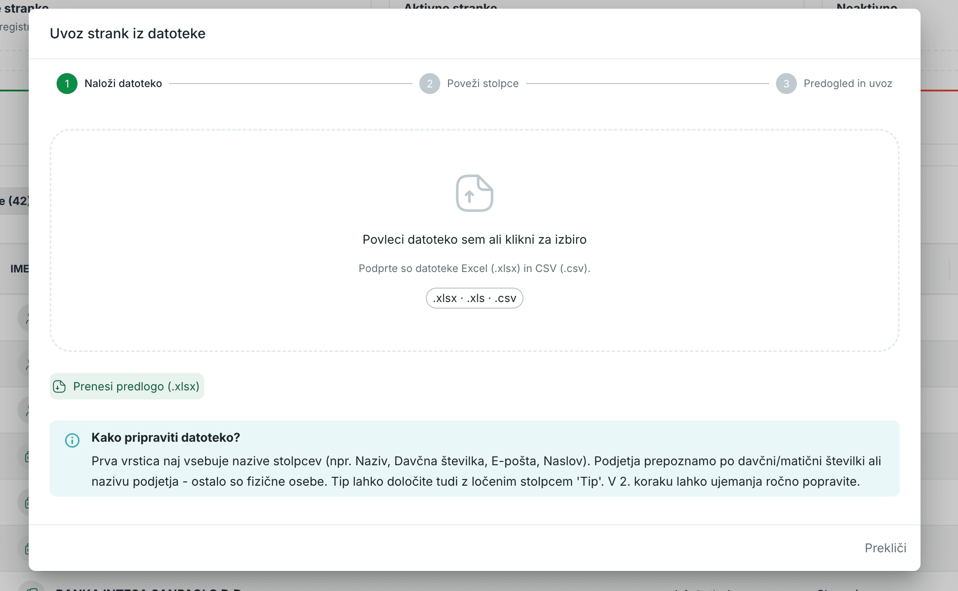Cancel the import with Prekliči
Viewport: 958px width, 591px height.
[x=885, y=548]
